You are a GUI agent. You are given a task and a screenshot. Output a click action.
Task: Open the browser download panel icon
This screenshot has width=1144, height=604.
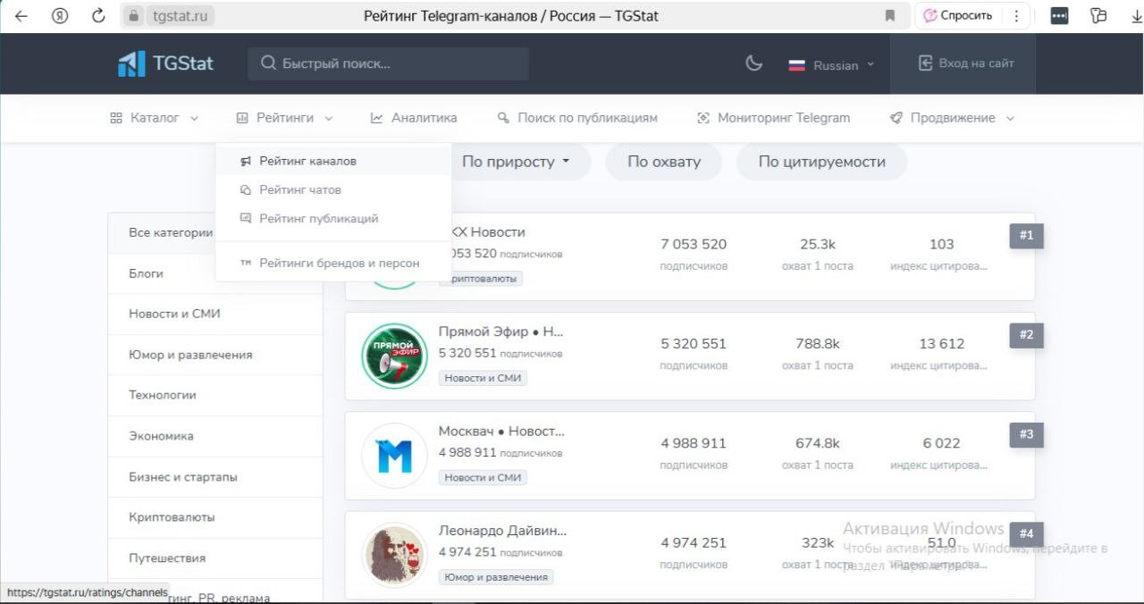pyautogui.click(x=1136, y=15)
